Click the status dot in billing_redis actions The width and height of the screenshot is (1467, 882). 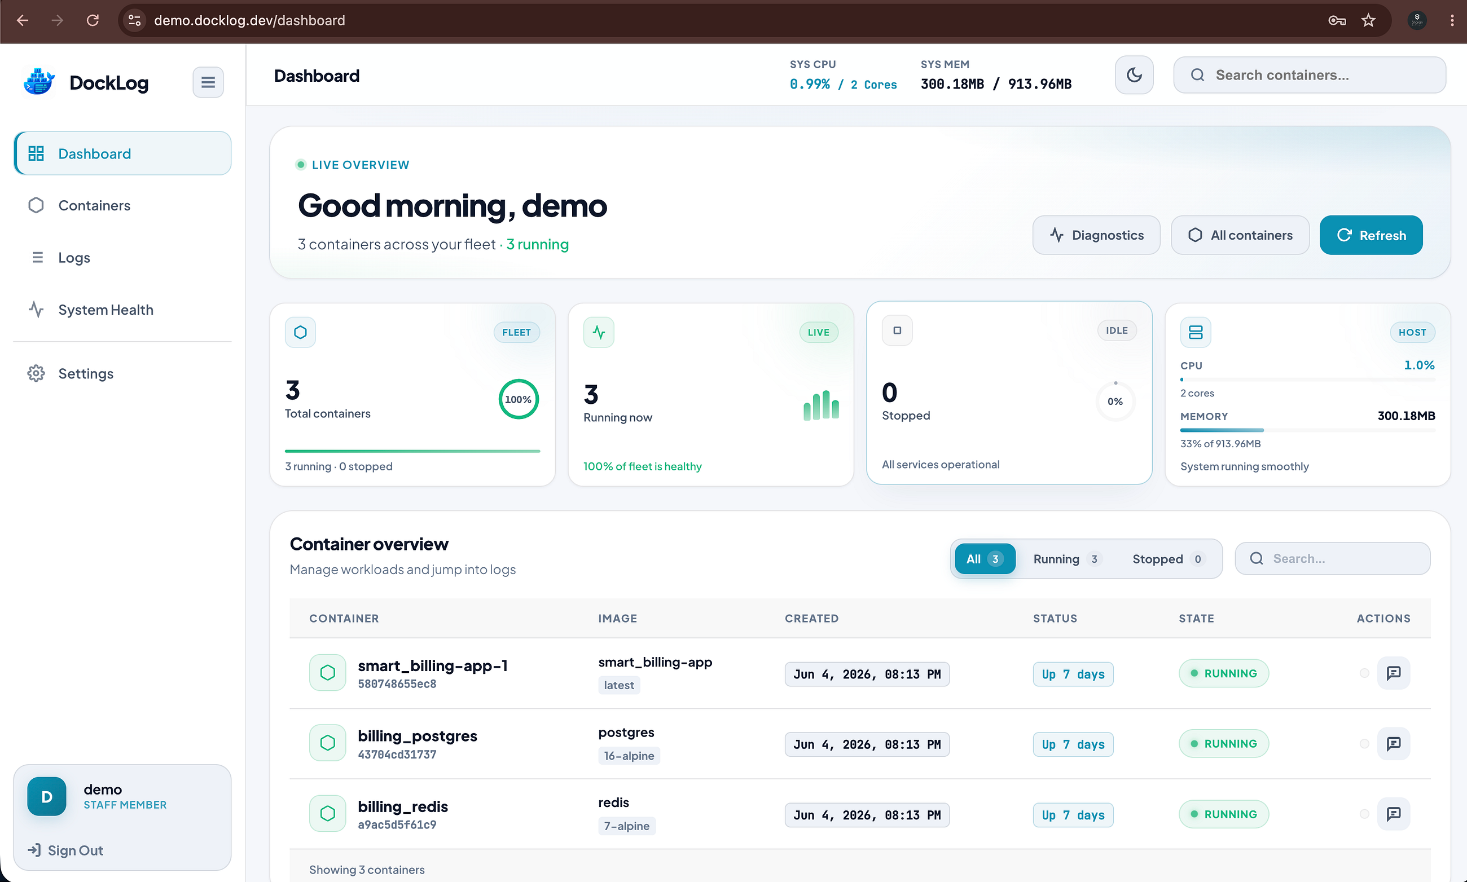[x=1364, y=814]
